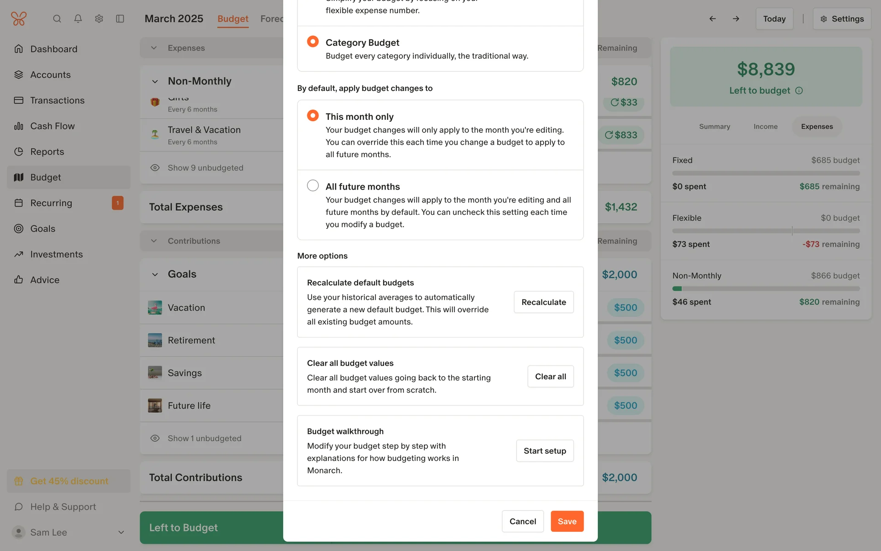881x551 pixels.
Task: Click the Left to budget info icon
Action: click(799, 90)
